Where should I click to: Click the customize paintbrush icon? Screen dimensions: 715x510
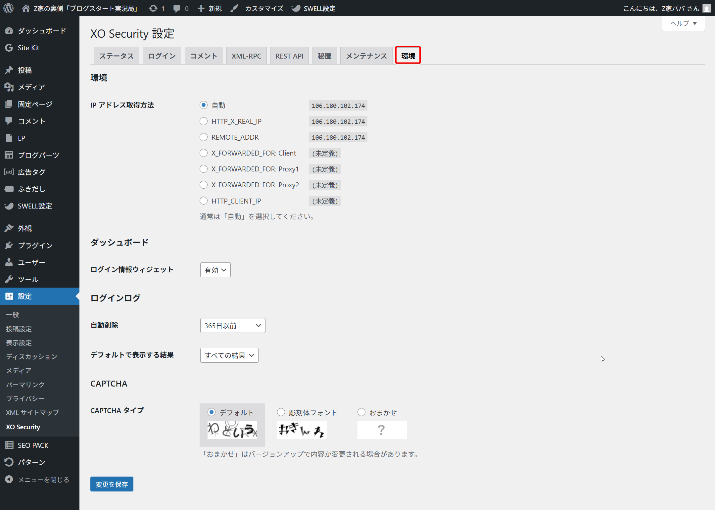coord(234,8)
